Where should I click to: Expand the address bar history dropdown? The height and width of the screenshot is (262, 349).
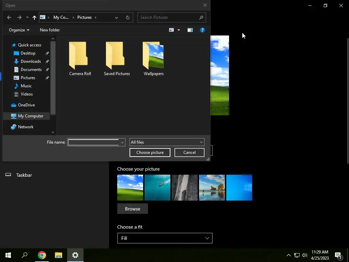point(117,18)
